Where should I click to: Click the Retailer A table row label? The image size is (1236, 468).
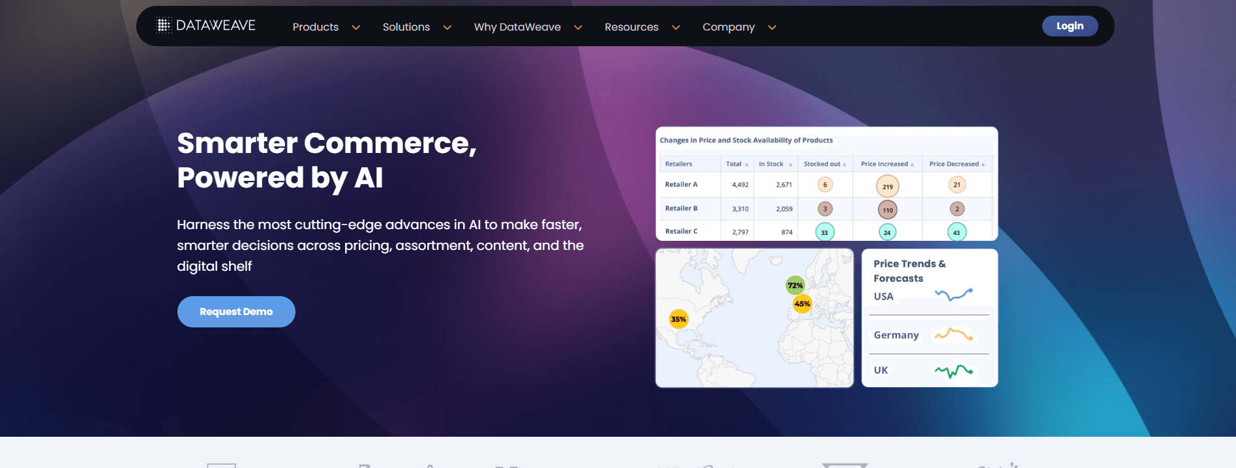pyautogui.click(x=681, y=184)
